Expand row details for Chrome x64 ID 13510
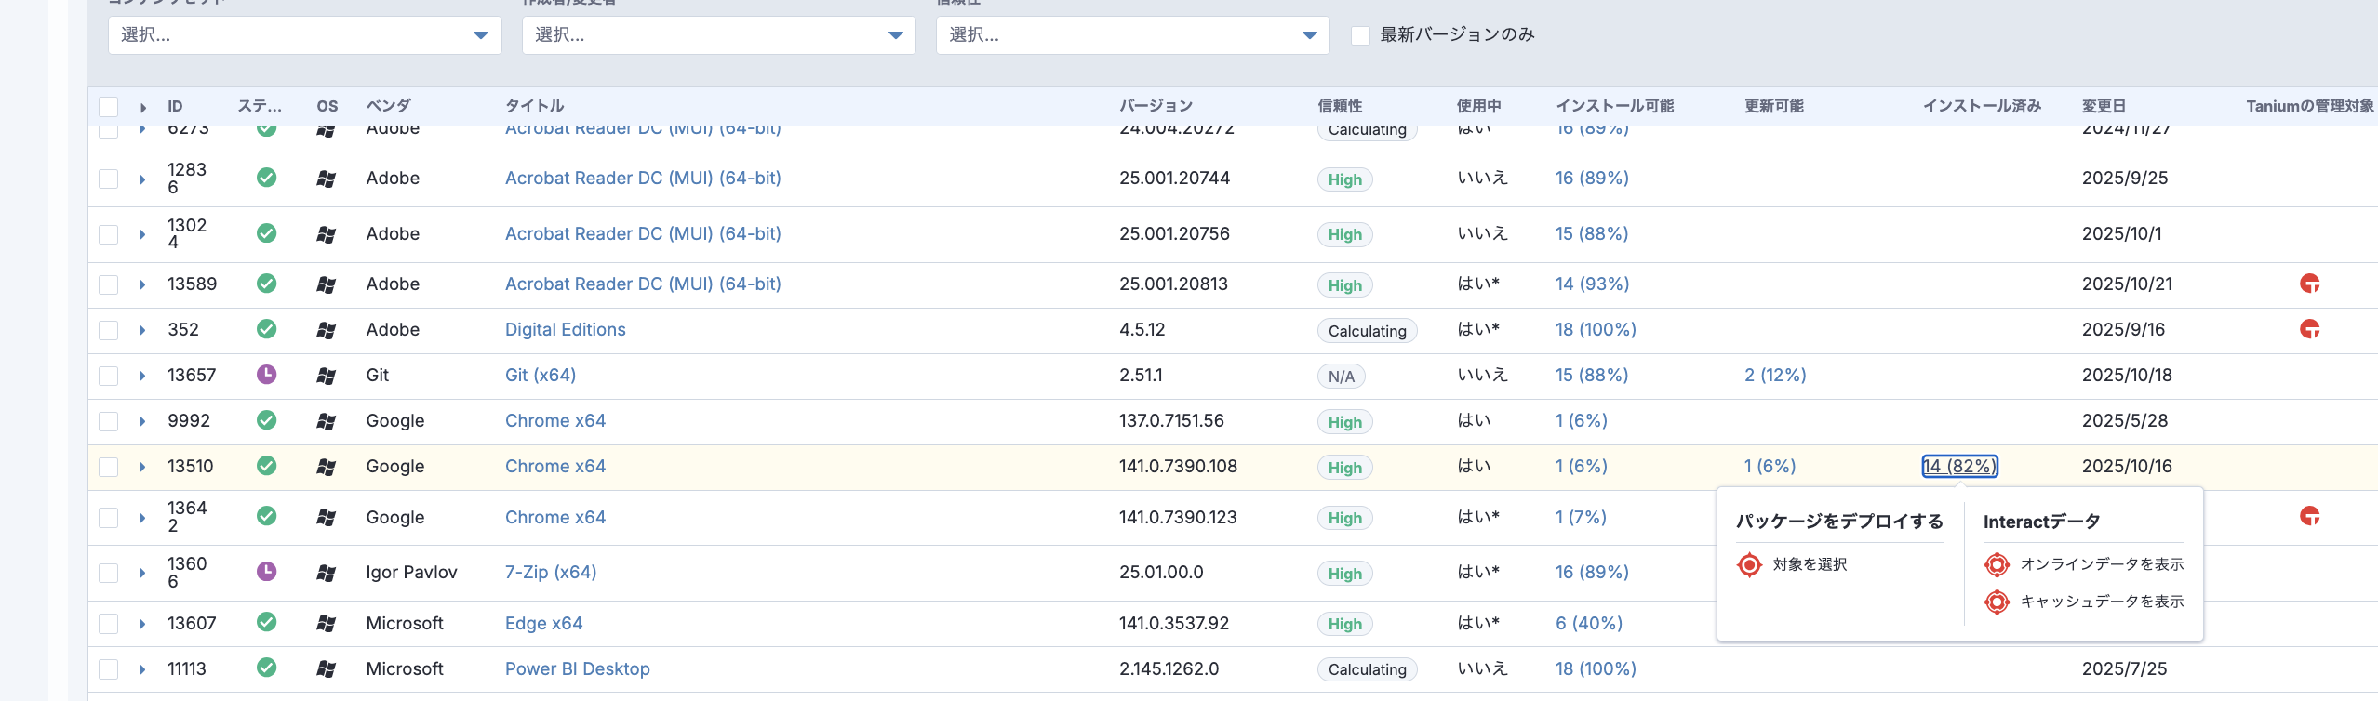2378x701 pixels. tap(142, 467)
